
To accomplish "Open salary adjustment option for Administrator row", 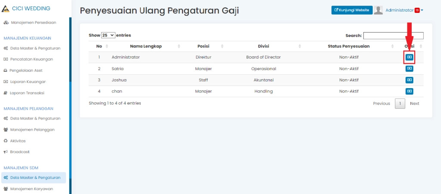I will point(409,57).
